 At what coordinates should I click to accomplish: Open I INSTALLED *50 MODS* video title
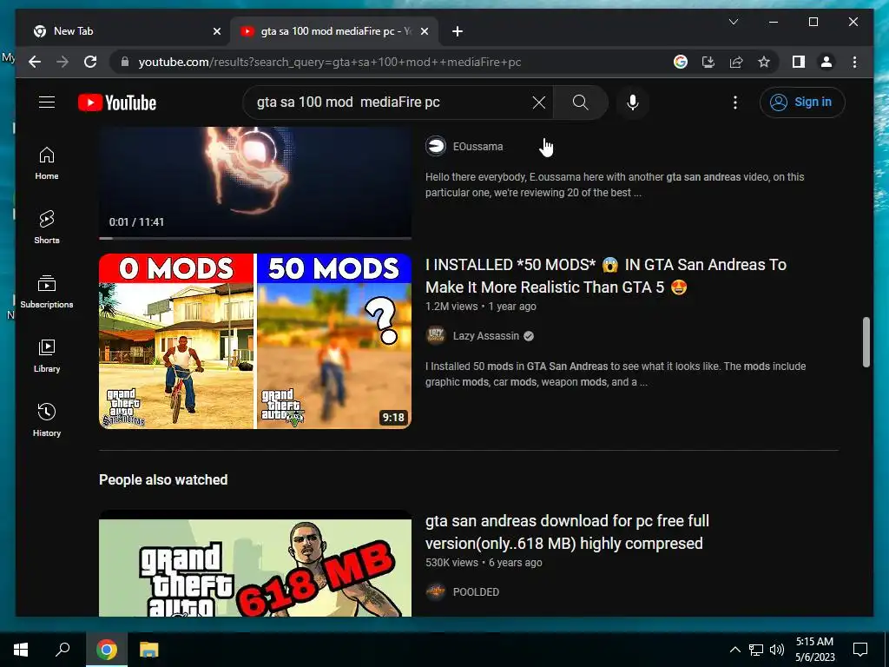606,275
